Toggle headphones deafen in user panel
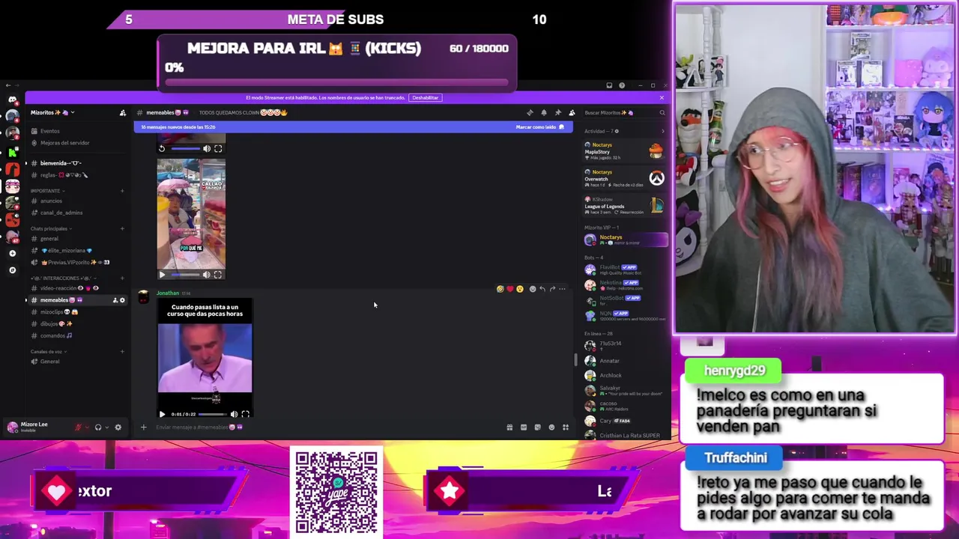The width and height of the screenshot is (959, 539). pyautogui.click(x=98, y=427)
